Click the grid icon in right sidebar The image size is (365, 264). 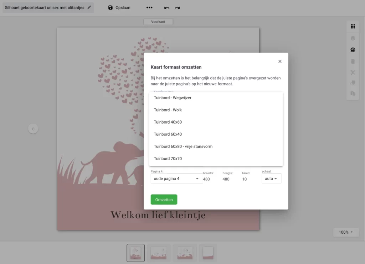click(x=353, y=26)
